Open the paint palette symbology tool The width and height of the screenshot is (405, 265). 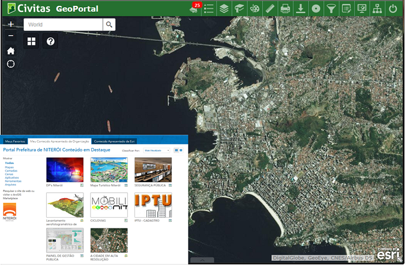pyautogui.click(x=255, y=8)
